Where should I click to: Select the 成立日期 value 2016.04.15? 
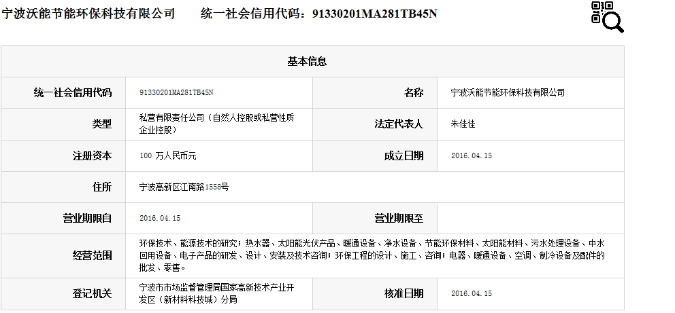472,155
